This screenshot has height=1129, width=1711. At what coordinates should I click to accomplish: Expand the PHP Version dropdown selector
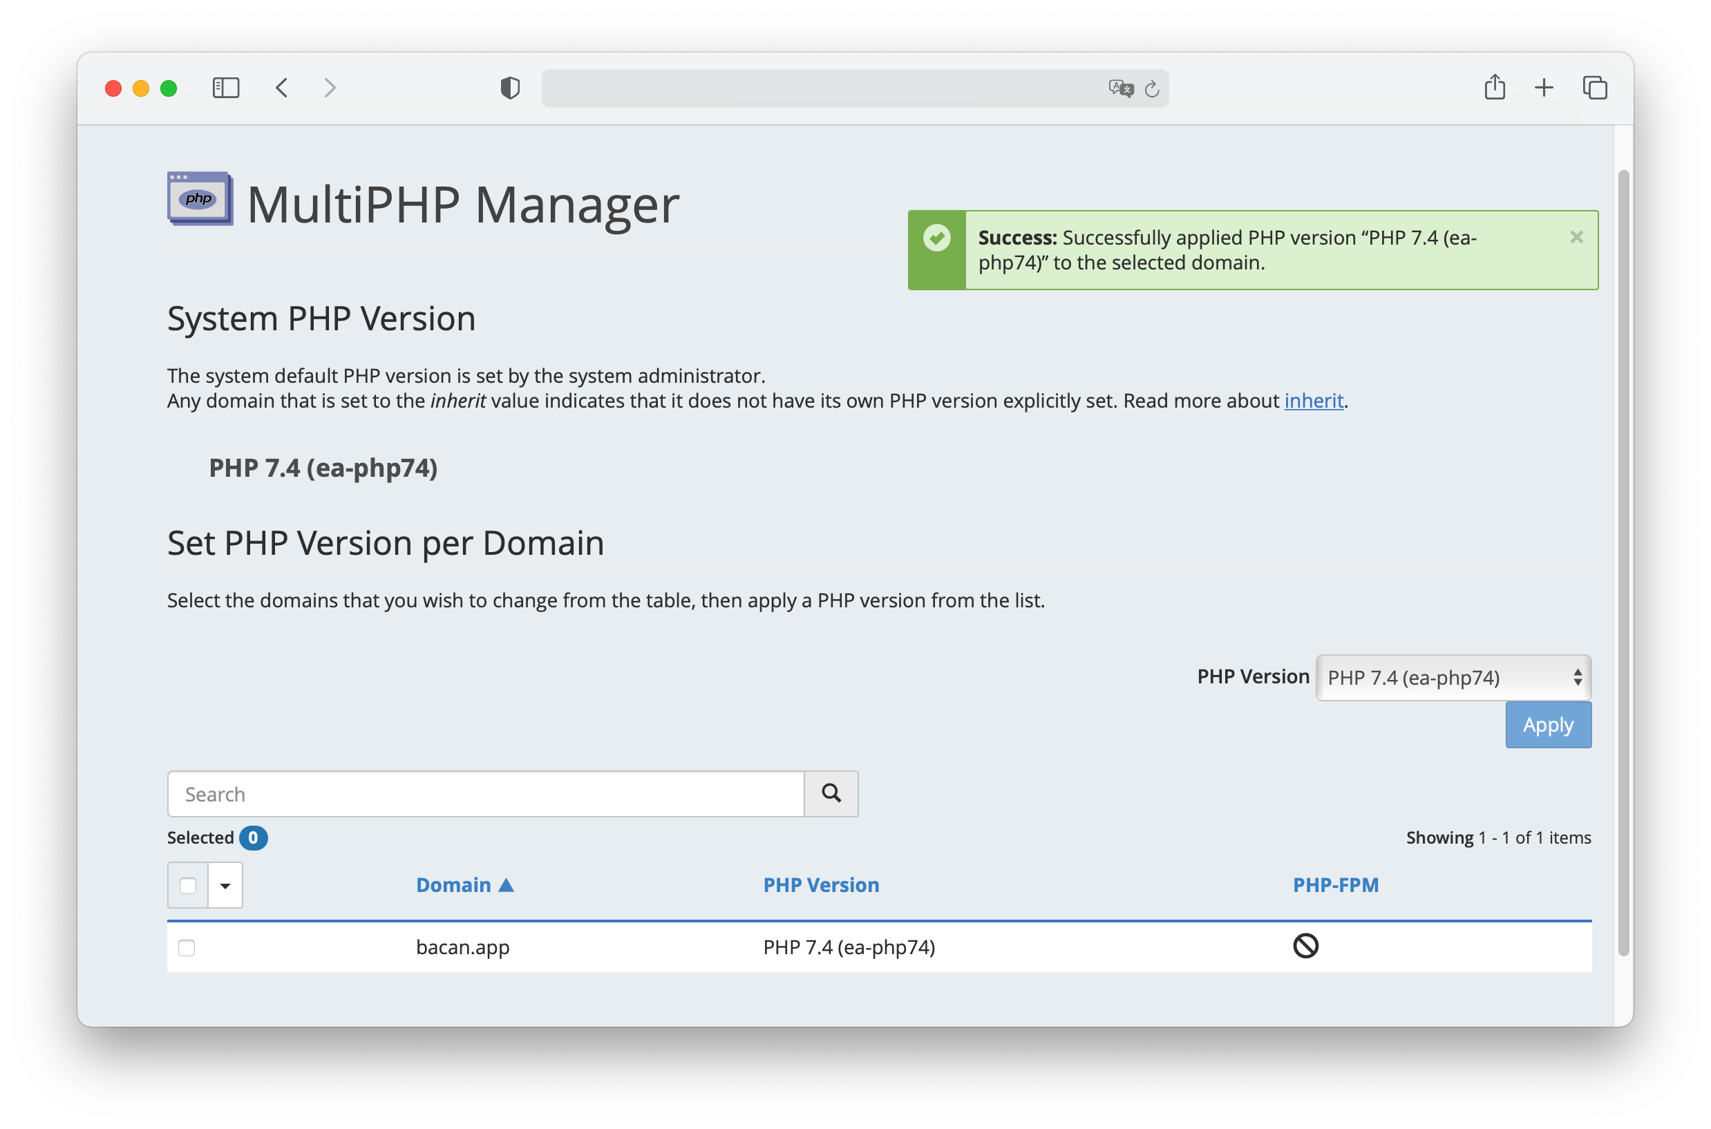[1455, 676]
